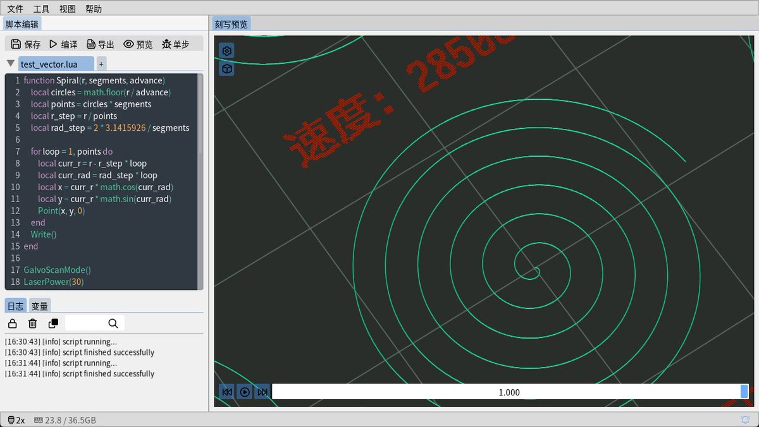Select the 脚本编辑 panel tab
This screenshot has width=759, height=427.
22,24
